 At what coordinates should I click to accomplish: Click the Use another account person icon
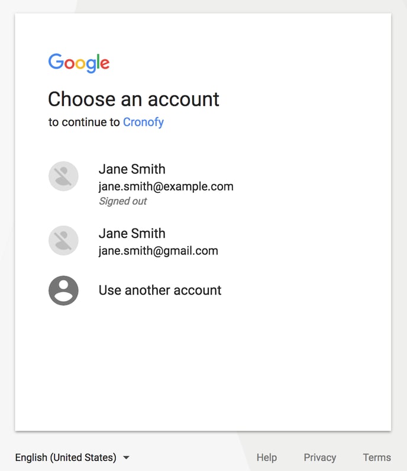click(63, 291)
